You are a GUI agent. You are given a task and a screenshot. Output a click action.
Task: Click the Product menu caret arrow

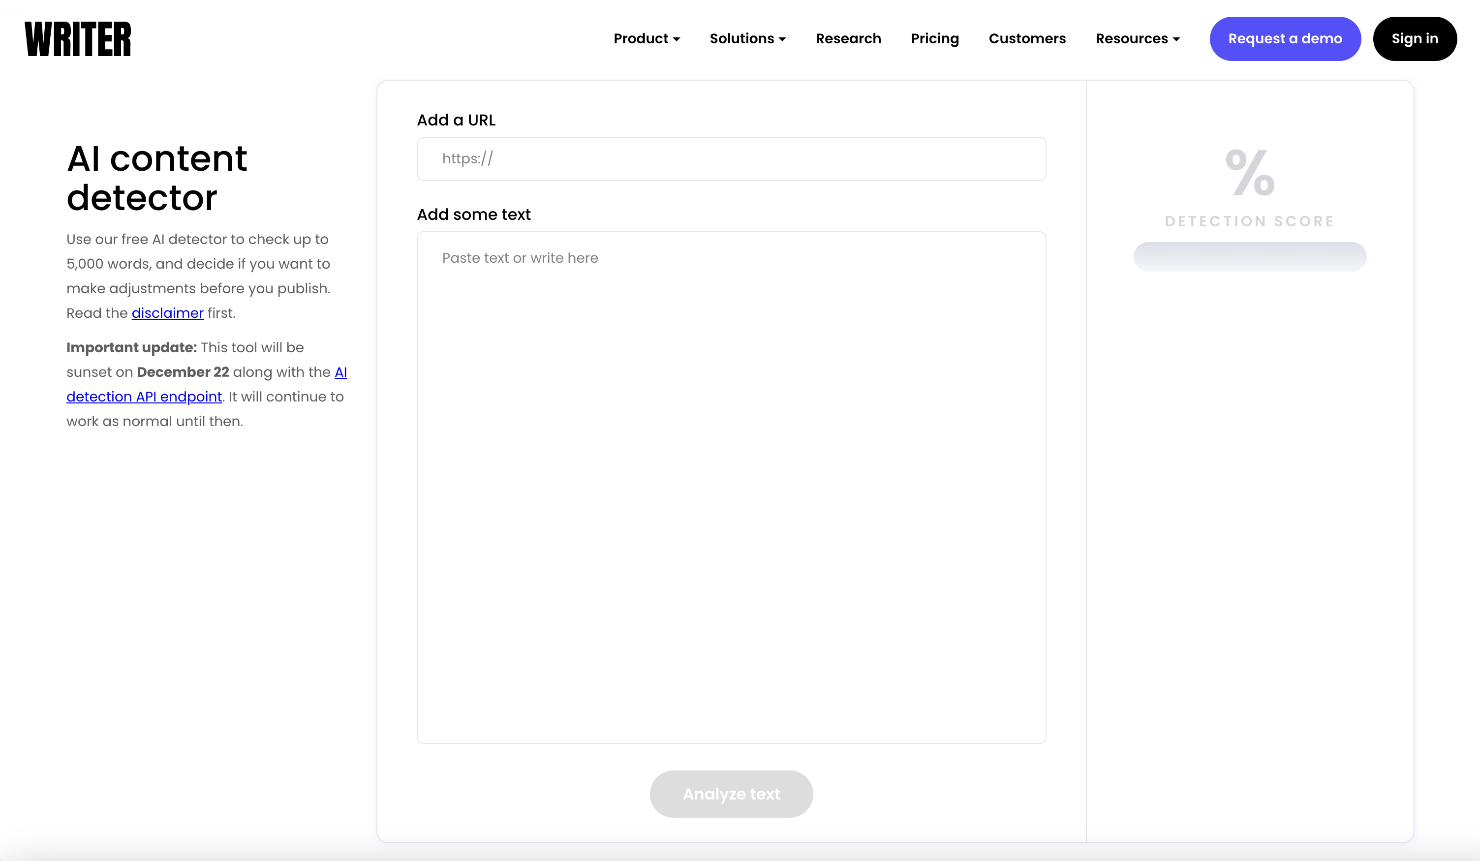[x=677, y=39]
